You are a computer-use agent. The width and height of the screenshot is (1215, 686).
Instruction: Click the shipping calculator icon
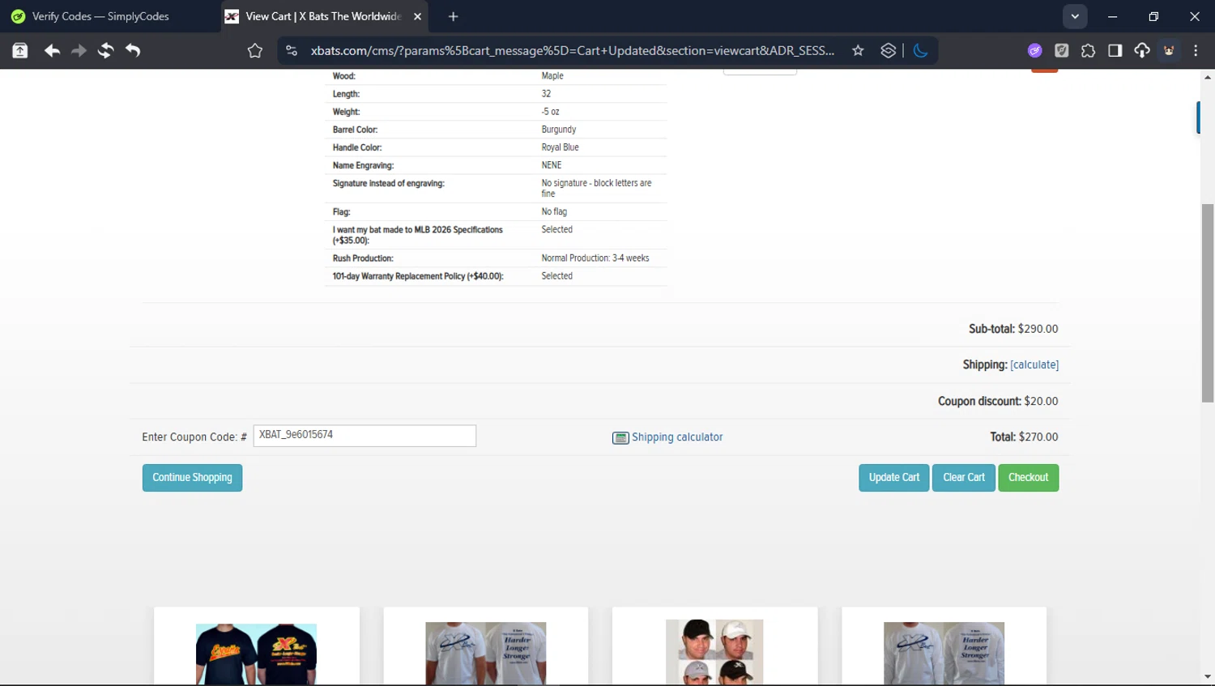pos(620,438)
